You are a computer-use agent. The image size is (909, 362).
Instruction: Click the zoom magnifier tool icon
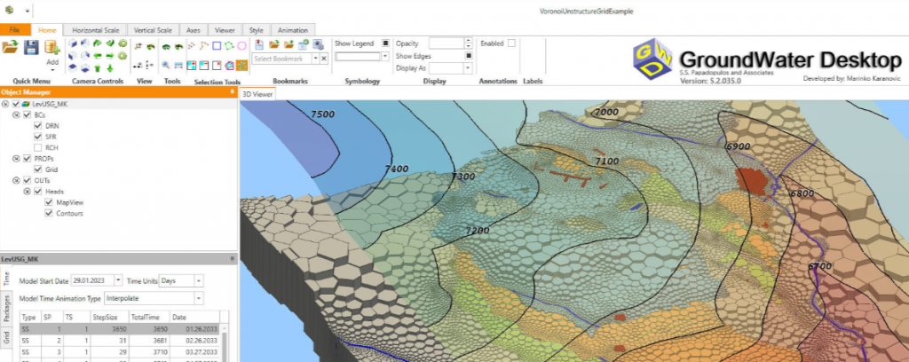[x=166, y=65]
